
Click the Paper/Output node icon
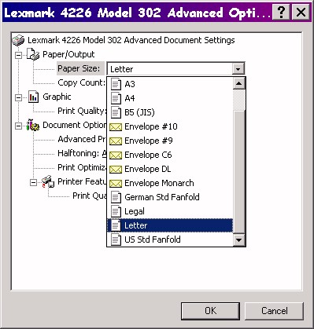tap(33, 54)
